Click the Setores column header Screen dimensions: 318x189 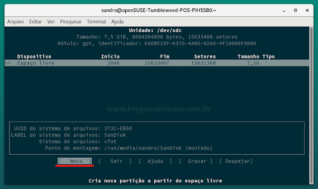coord(205,57)
